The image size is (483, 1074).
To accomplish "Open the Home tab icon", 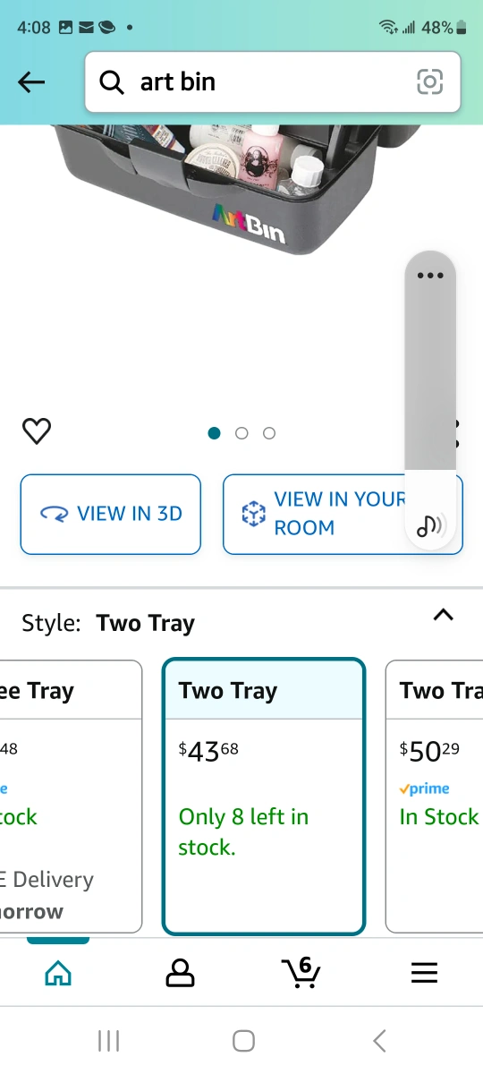I will point(58,973).
